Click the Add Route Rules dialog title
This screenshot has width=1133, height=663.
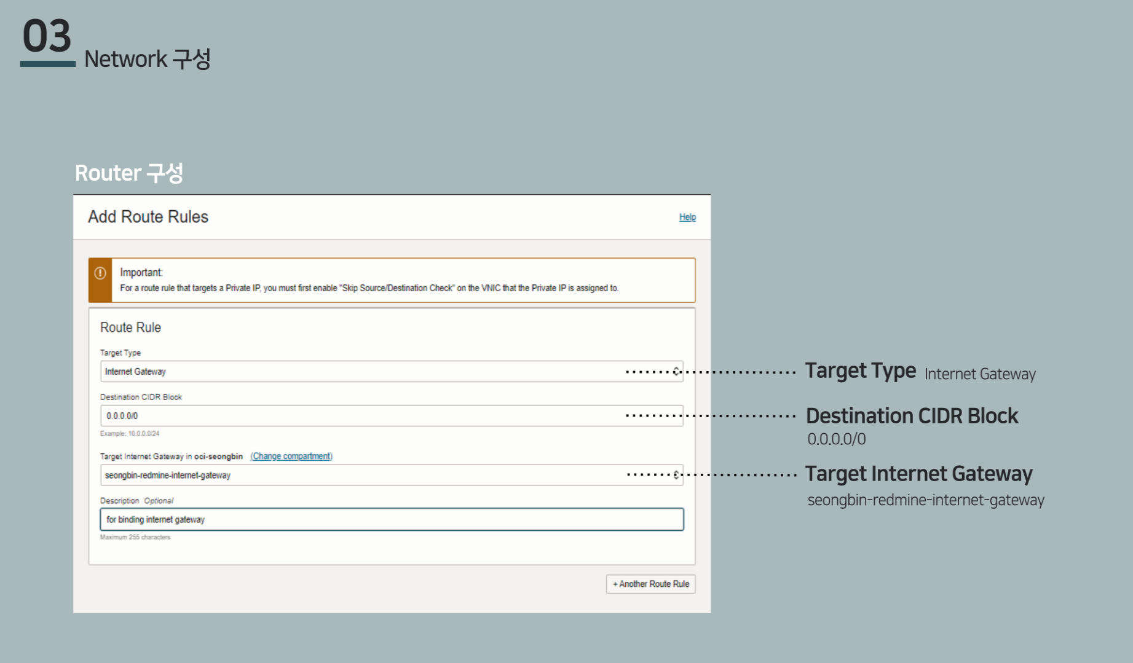coord(148,217)
